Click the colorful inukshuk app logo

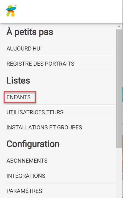pyautogui.click(x=11, y=11)
